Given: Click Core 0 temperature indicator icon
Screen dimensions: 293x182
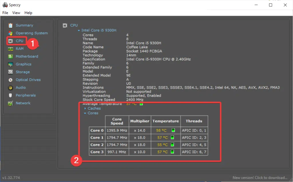Looking at the screenshot, I should pyautogui.click(x=173, y=130).
